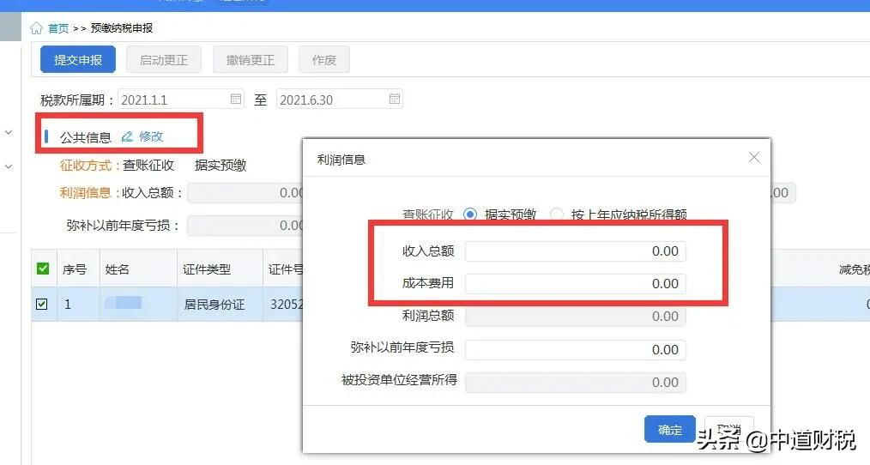Click the pencil edit icon beside 修改
This screenshot has width=870, height=465.
[128, 136]
